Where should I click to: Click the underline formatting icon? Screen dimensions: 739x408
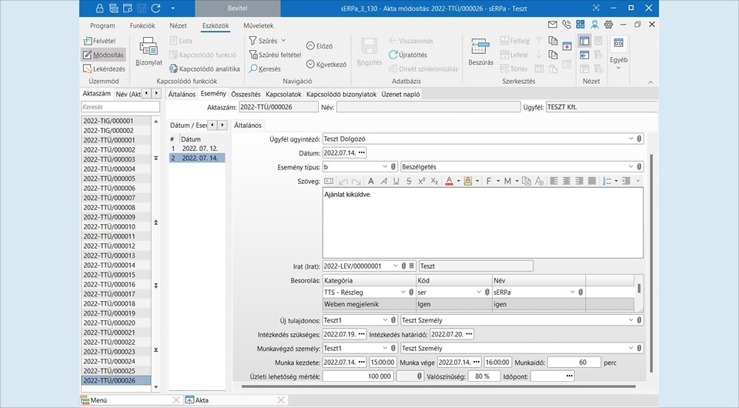pyautogui.click(x=396, y=181)
